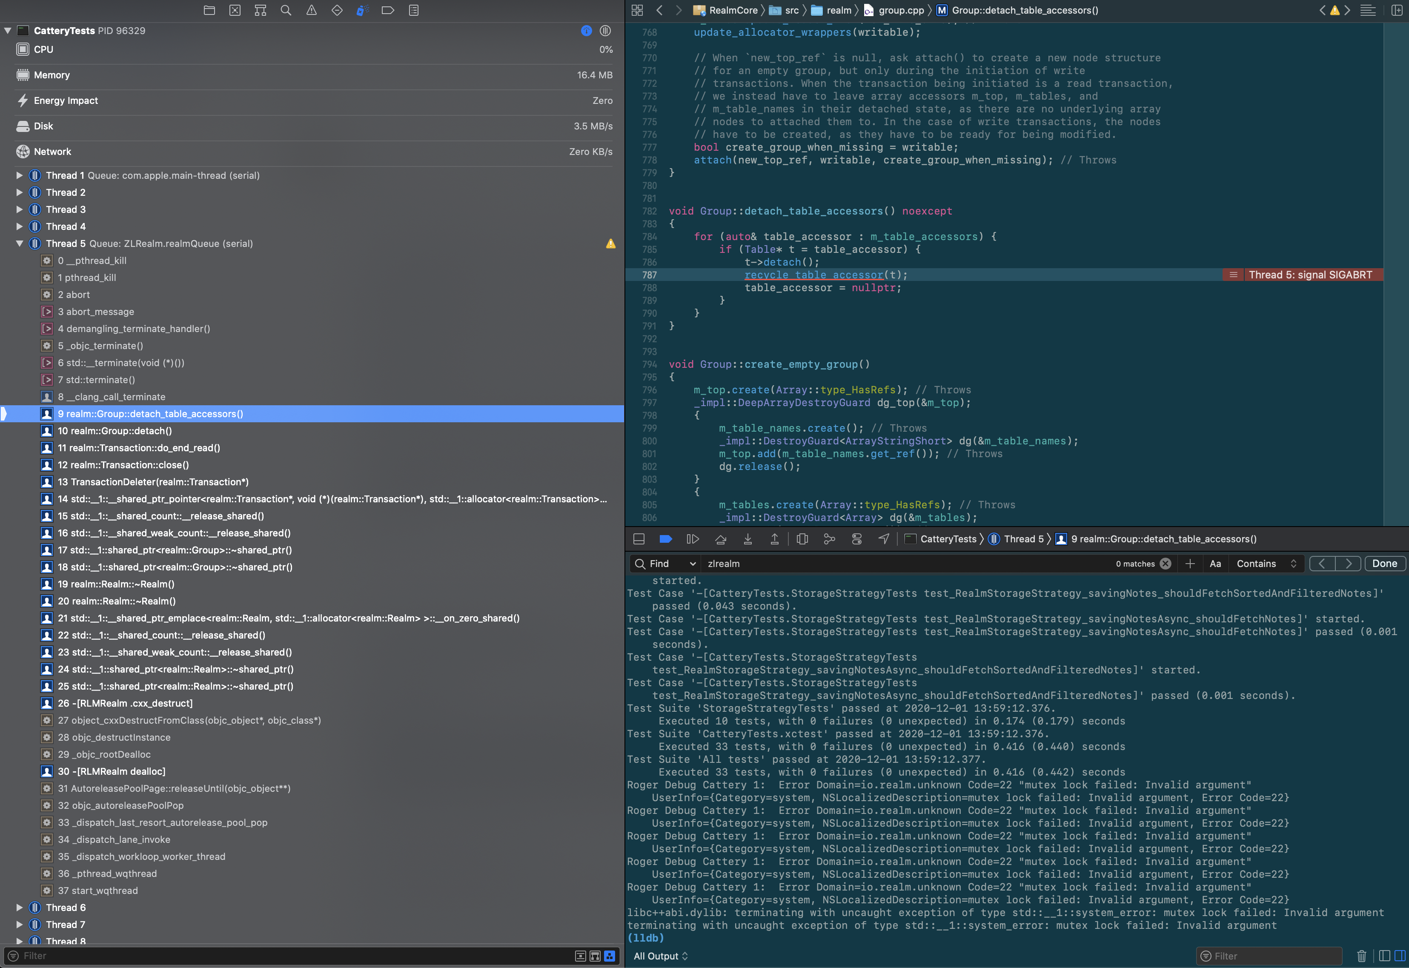Toggle the debug area visibility

[x=639, y=538]
